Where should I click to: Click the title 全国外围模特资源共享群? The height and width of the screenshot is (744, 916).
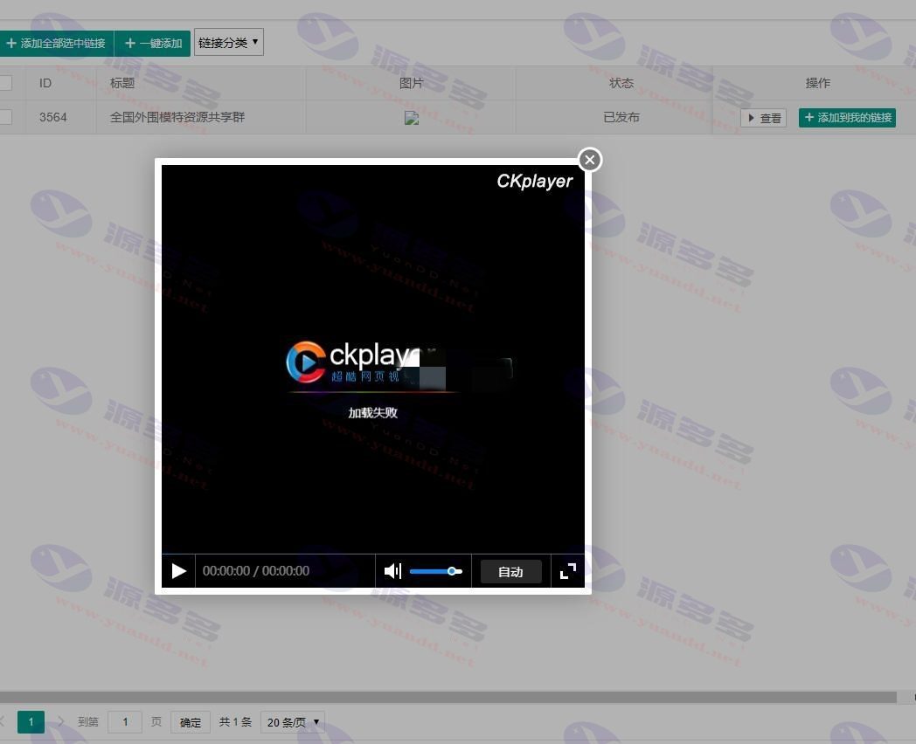click(177, 117)
